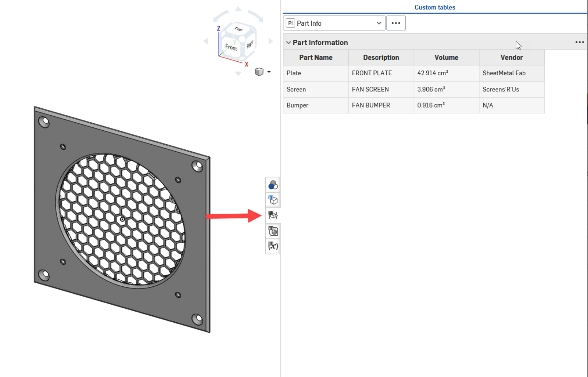Screen dimensions: 588x377
Task: Click the Front face of view cube
Action: click(x=231, y=47)
